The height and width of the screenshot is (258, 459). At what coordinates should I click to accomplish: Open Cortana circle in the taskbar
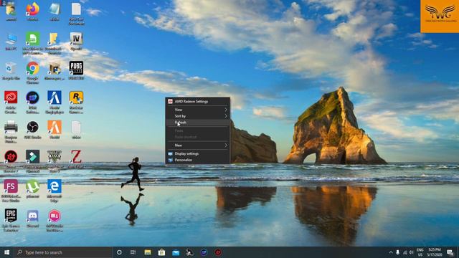click(119, 252)
